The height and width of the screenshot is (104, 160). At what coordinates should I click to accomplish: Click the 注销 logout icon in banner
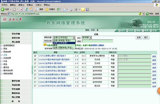click(151, 30)
